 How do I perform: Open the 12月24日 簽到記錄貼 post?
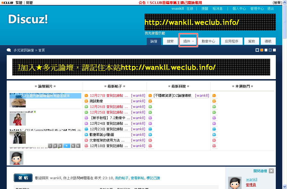point(109,124)
